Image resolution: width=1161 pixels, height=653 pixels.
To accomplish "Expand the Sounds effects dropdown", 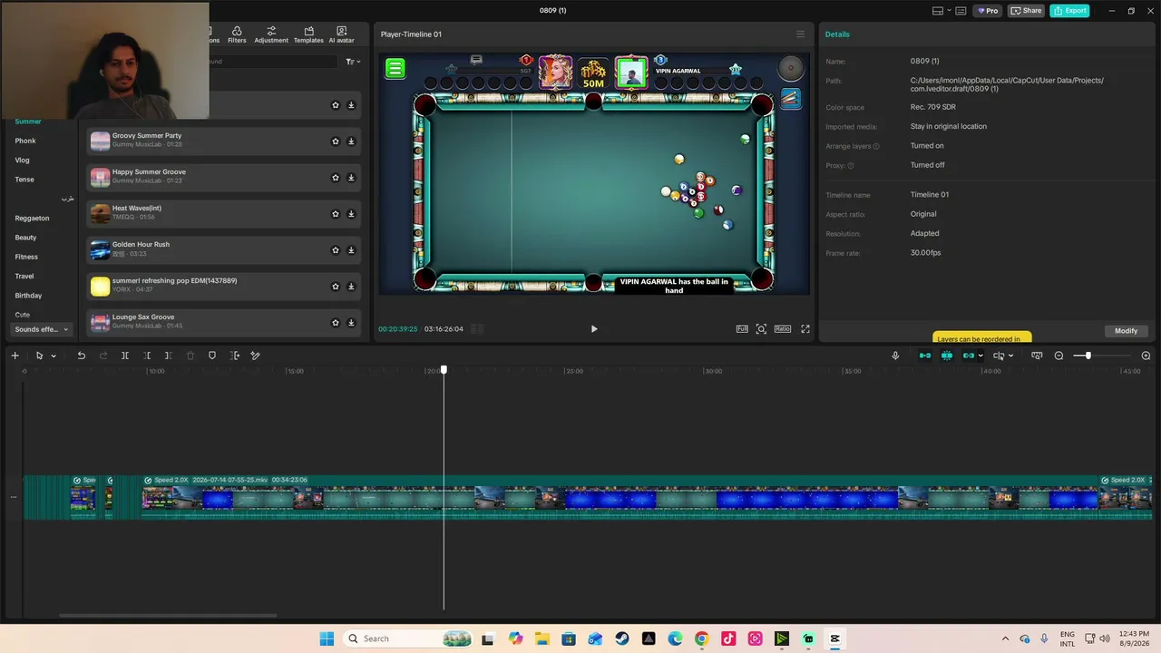I will 42,329.
